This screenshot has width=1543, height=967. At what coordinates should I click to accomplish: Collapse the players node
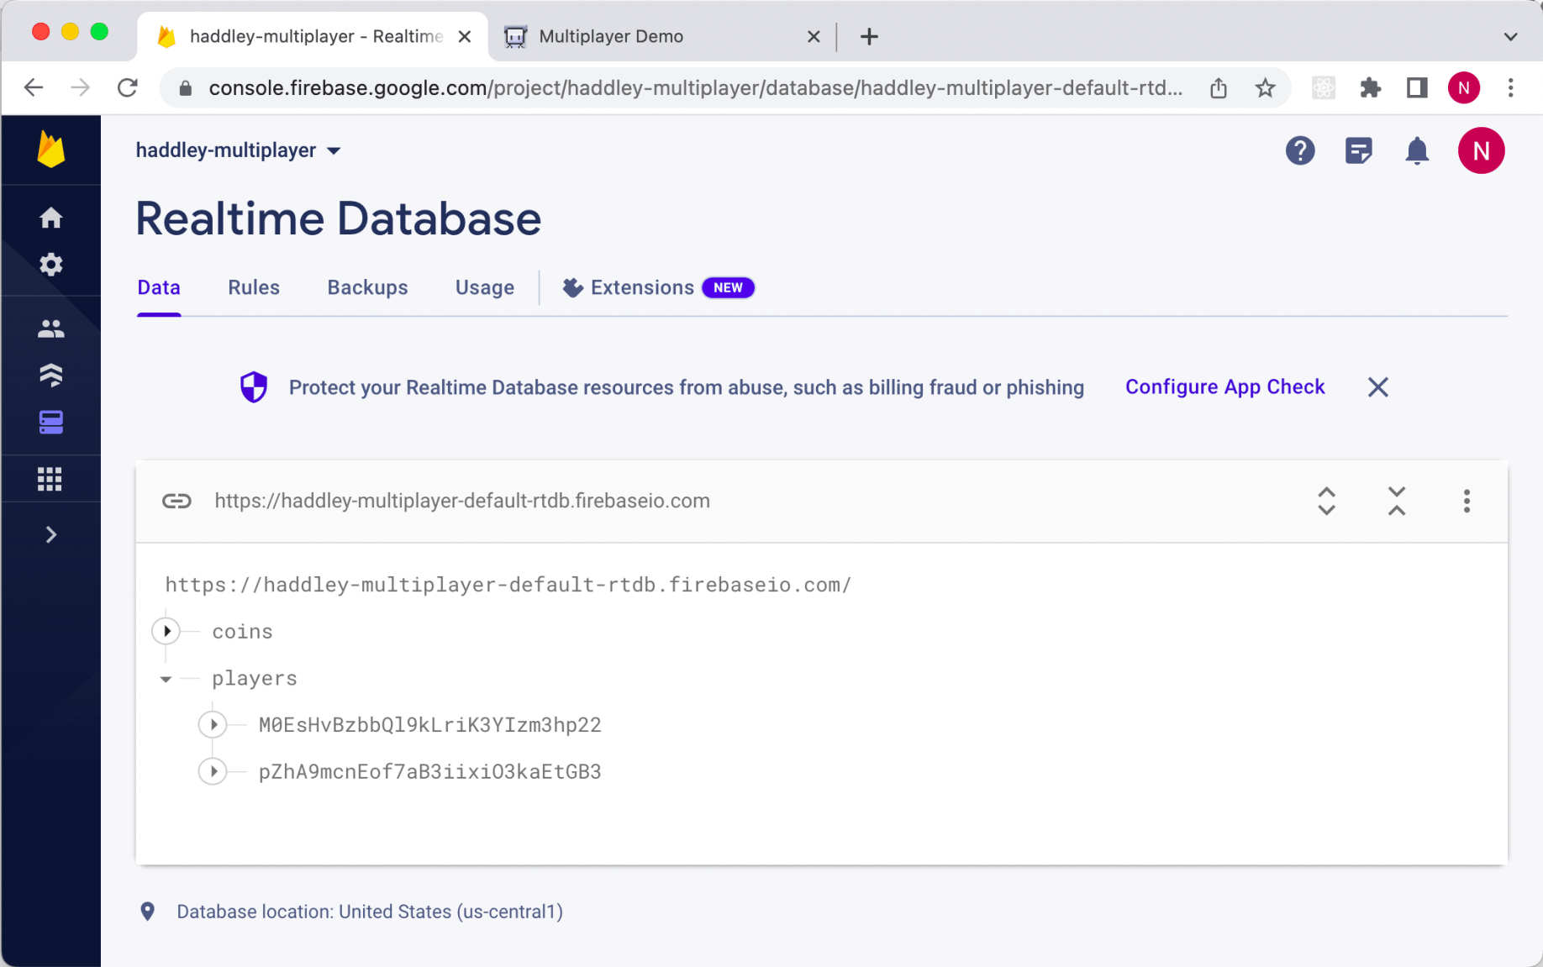pos(166,679)
